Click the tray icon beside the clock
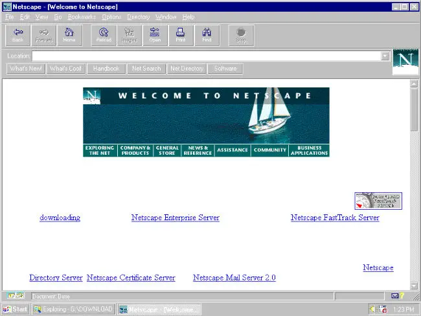 383,310
